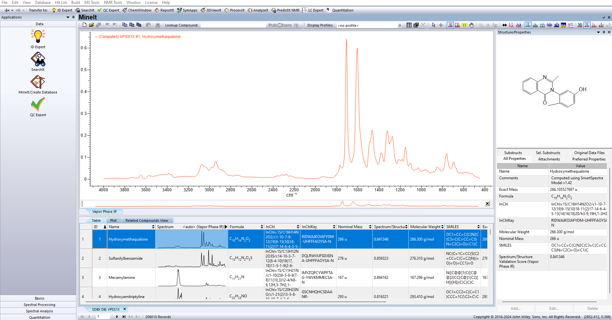Open the MS Tools menu
Viewport: 612px width, 320px height.
92,3
